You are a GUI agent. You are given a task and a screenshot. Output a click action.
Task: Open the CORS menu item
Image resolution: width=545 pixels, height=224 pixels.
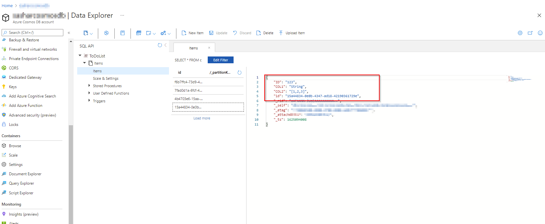point(14,68)
